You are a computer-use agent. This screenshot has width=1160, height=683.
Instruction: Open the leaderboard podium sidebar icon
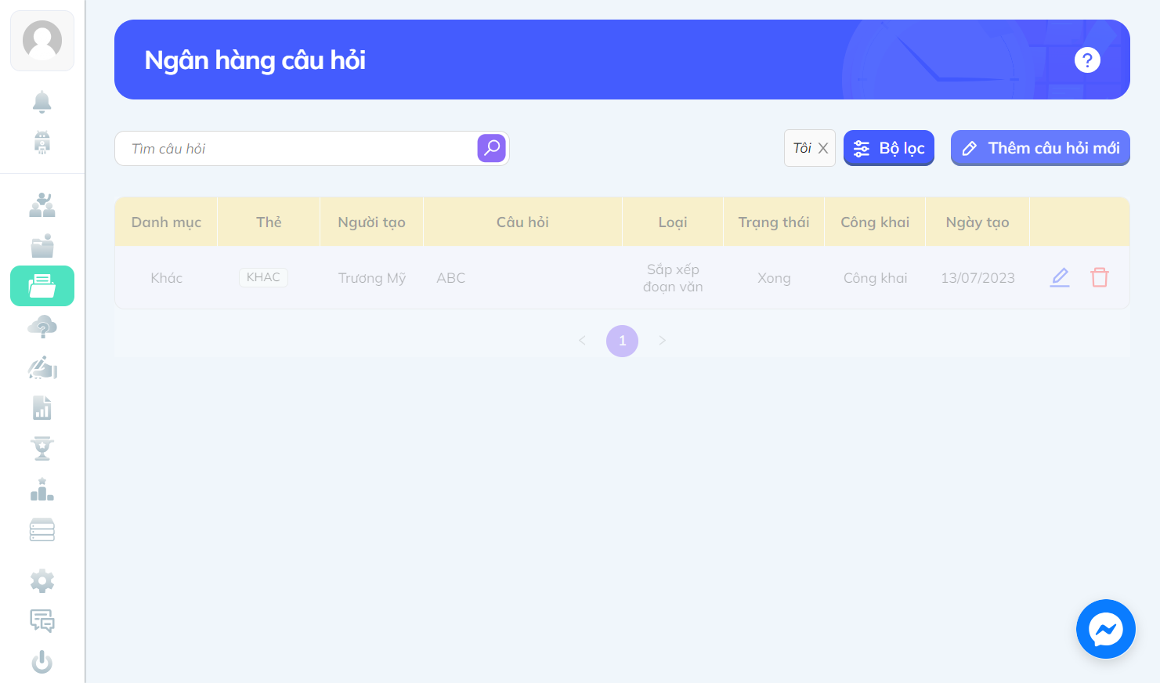[42, 490]
